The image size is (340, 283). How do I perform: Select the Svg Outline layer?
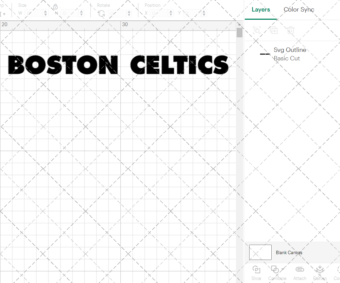290,50
